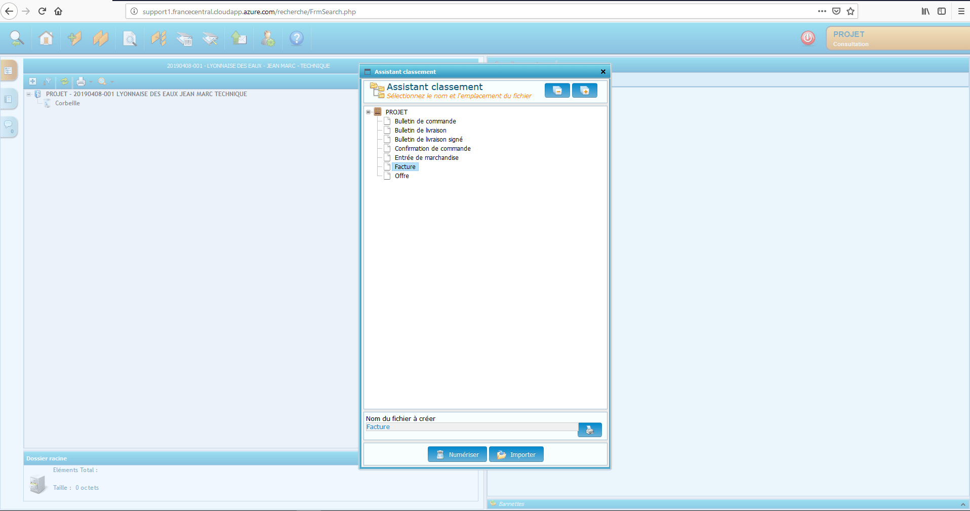Image resolution: width=970 pixels, height=511 pixels.
Task: Click the send mail envelope icon
Action: [239, 38]
